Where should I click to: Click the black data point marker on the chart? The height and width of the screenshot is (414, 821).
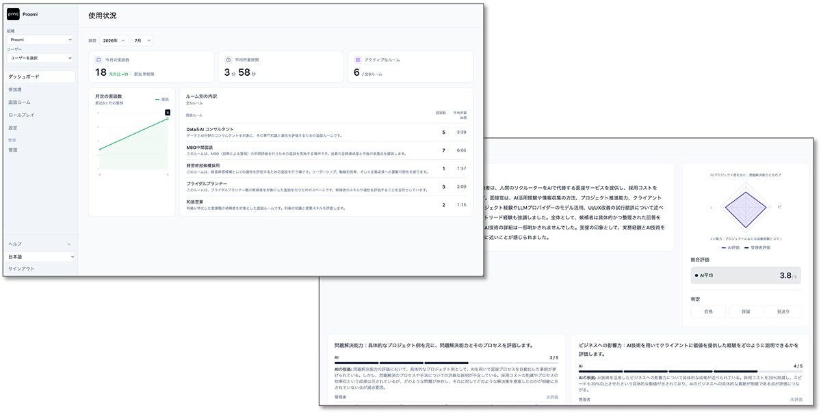pyautogui.click(x=167, y=112)
